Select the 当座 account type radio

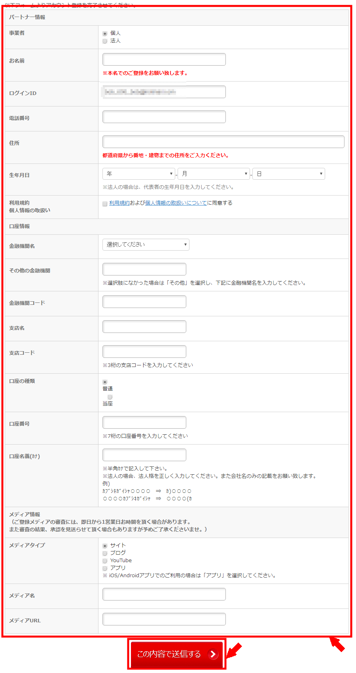click(110, 397)
